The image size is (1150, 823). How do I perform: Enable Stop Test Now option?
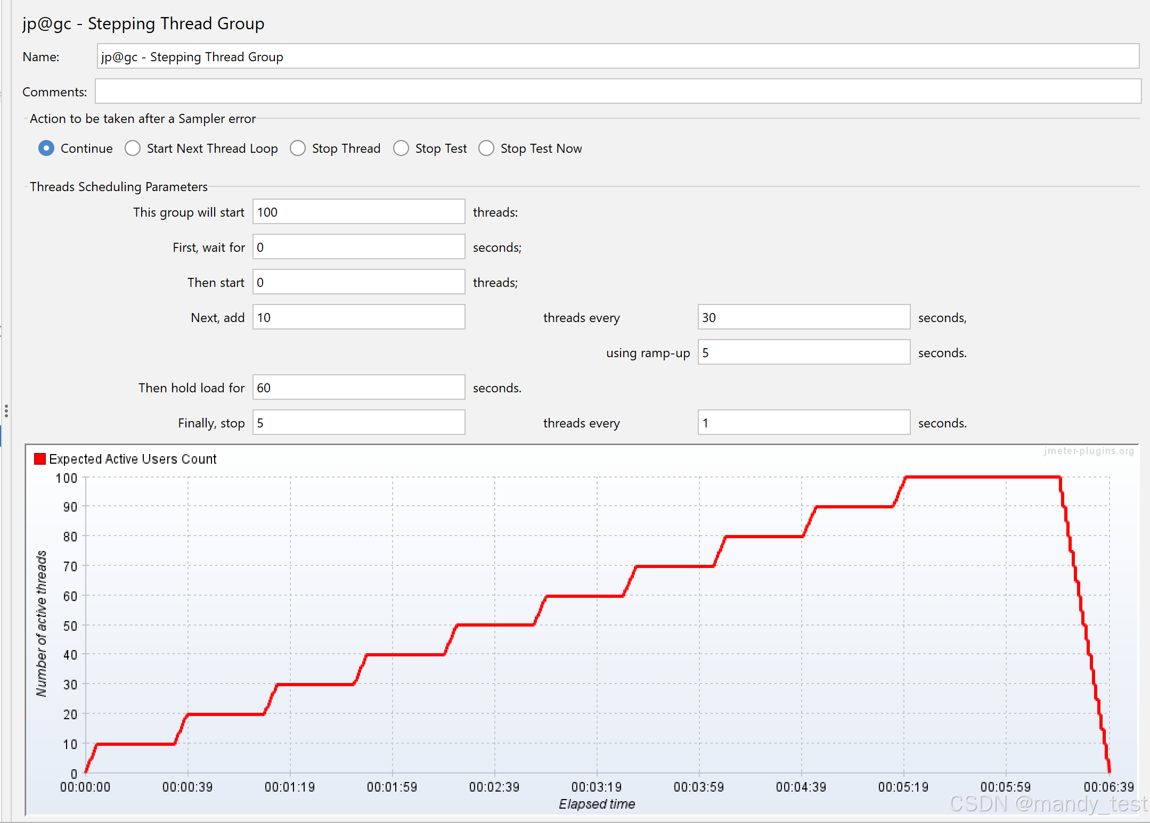[486, 148]
